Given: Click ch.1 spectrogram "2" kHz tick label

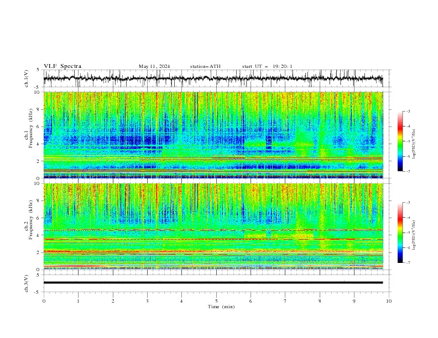Looking at the screenshot, I should pyautogui.click(x=39, y=161).
